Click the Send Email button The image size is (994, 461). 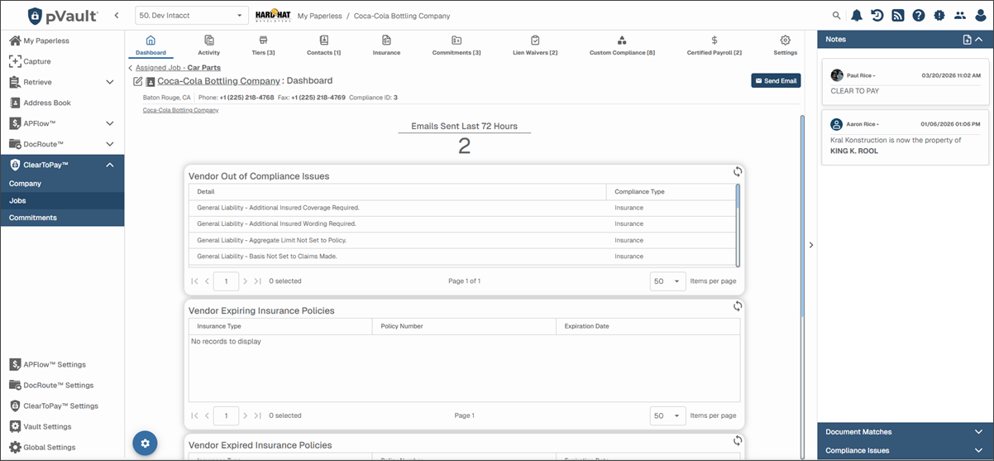click(x=776, y=81)
